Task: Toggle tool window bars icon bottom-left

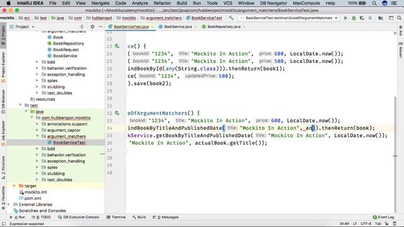Action: [4, 224]
